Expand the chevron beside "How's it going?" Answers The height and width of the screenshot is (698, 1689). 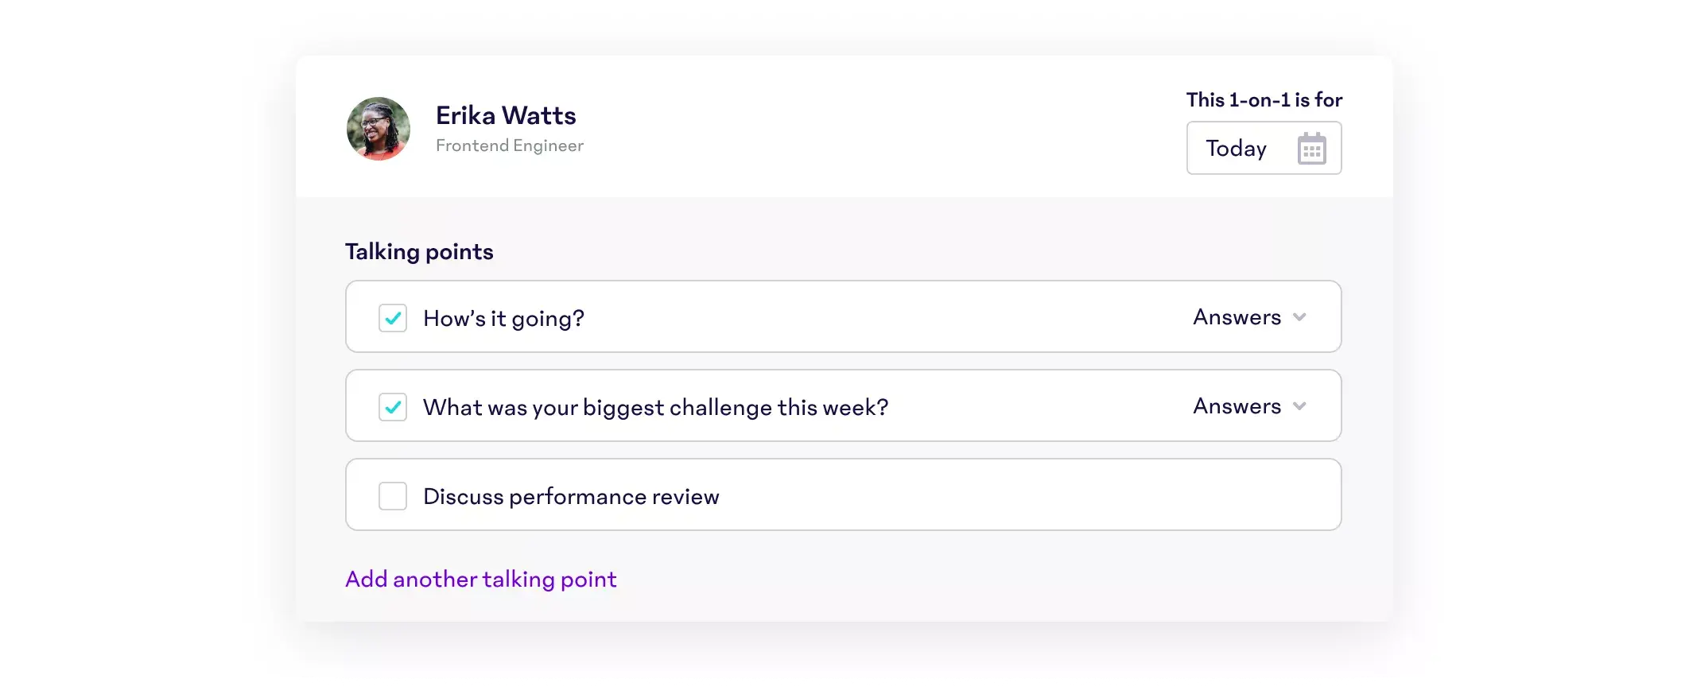[x=1299, y=317]
